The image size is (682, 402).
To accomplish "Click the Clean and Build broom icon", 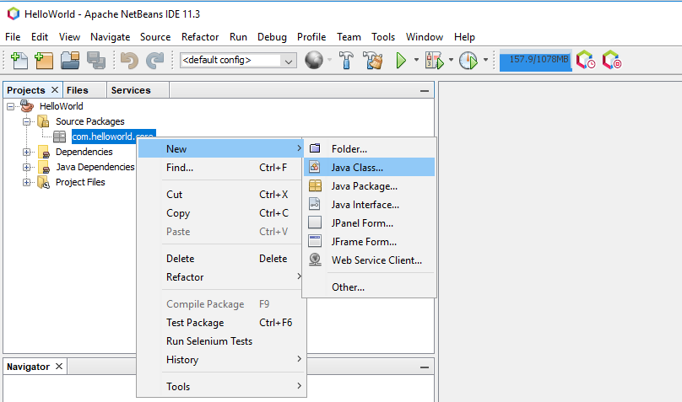I will pos(373,61).
